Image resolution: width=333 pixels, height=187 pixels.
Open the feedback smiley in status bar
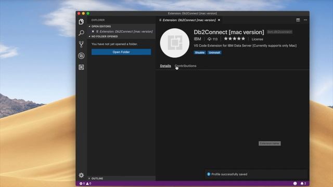coord(295,183)
